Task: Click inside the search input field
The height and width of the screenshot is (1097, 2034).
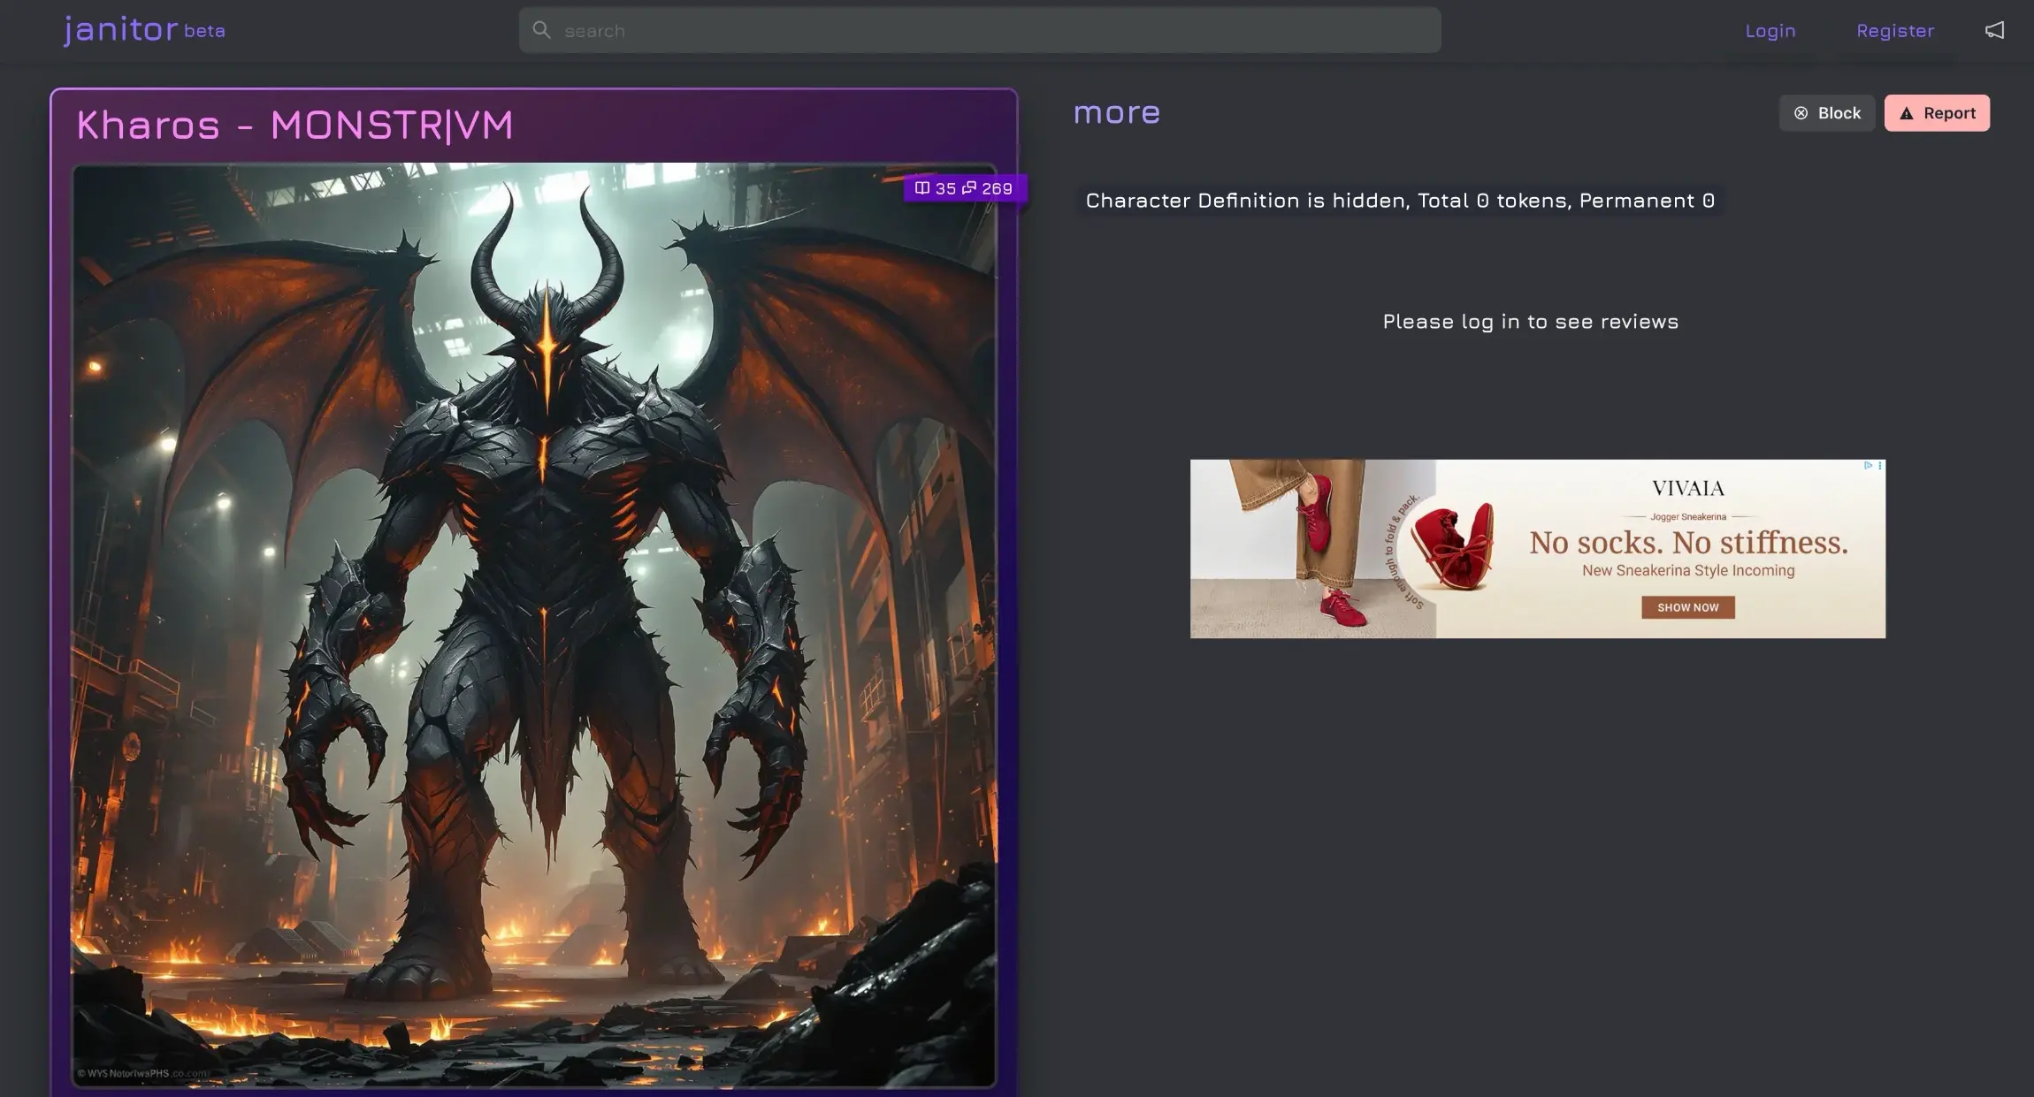Action: coord(973,29)
